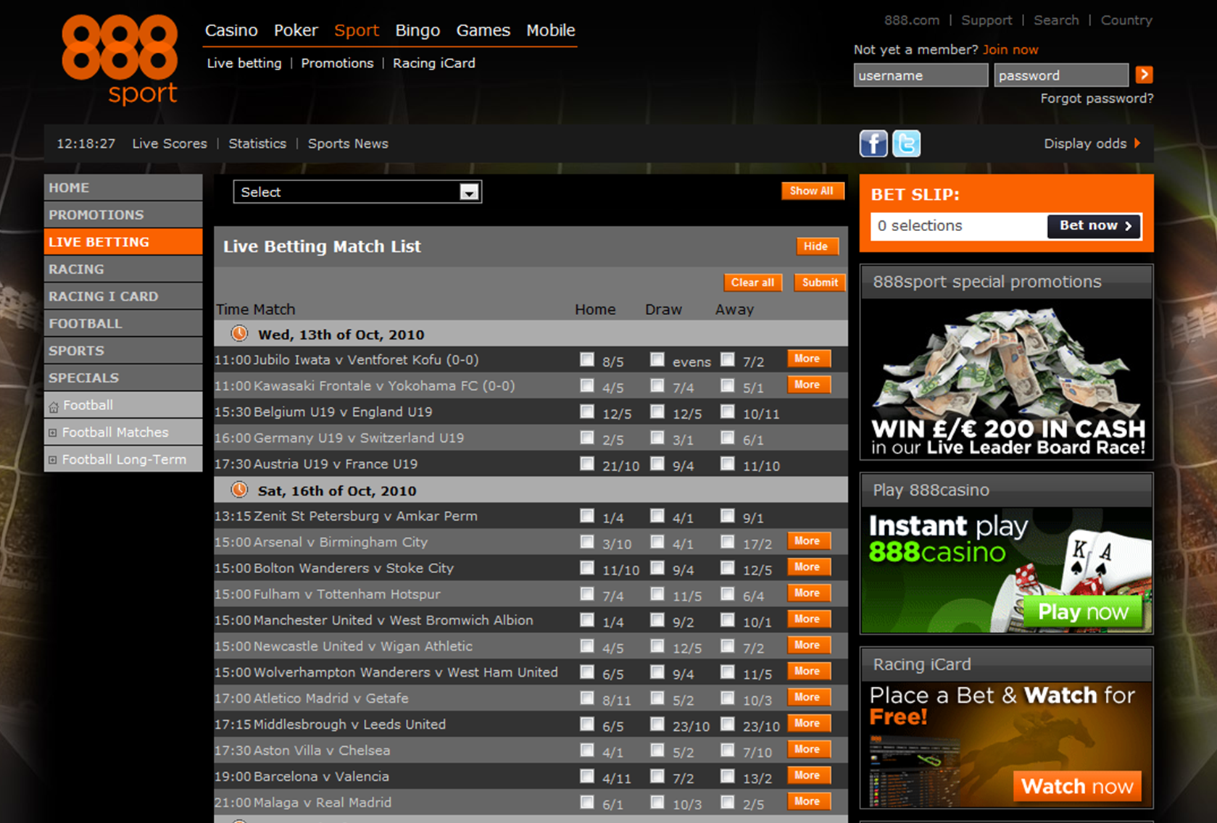Check the Draw box for Arsenal v Birmingham City
1217x823 pixels.
(657, 542)
